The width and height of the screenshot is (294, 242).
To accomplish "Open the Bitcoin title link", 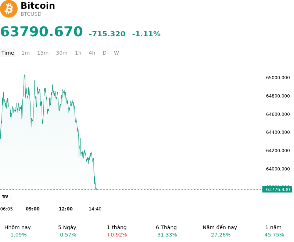I will click(x=38, y=5).
